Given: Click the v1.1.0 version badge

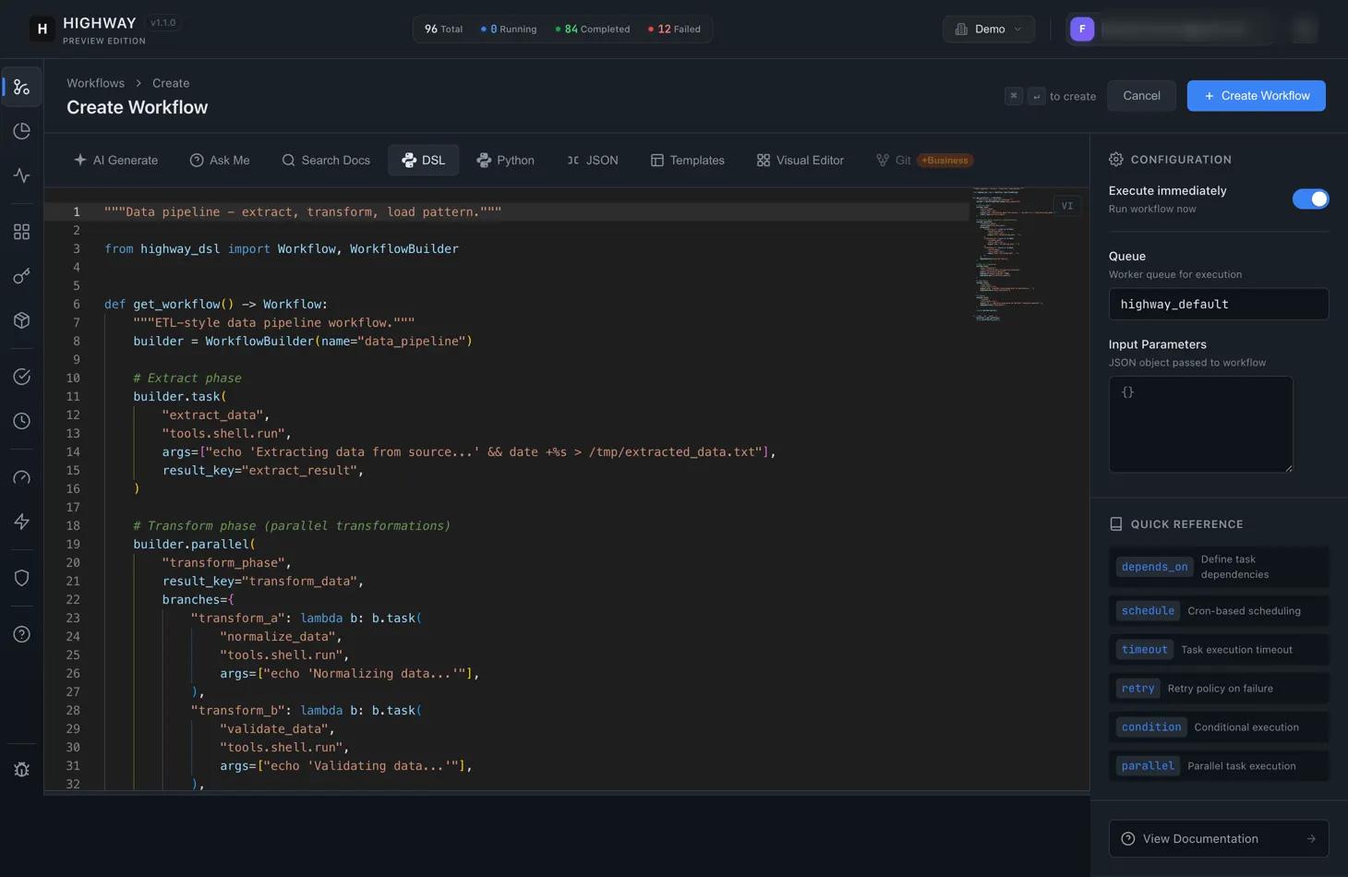Looking at the screenshot, I should click(x=163, y=23).
